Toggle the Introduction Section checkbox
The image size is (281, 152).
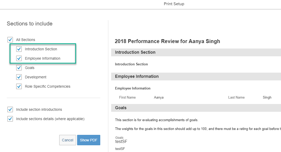coord(19,49)
